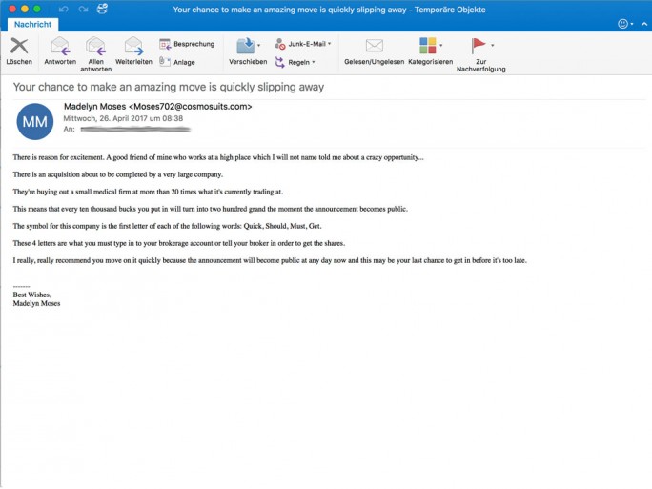Forward as attachment with Anlage
652x489 pixels.
(x=177, y=62)
